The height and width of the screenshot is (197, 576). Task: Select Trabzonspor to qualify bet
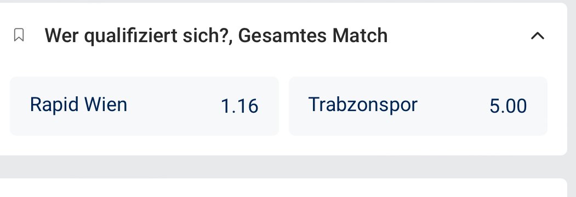click(418, 106)
